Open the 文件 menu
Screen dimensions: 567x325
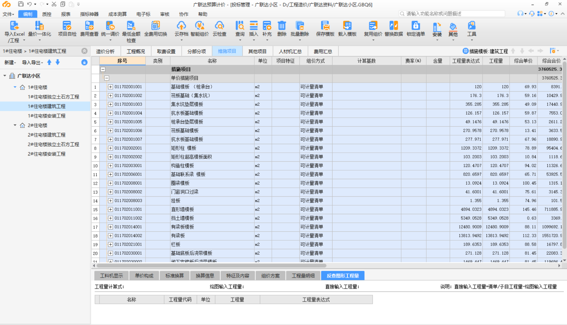tap(8, 14)
